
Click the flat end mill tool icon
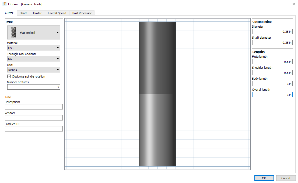click(14, 32)
